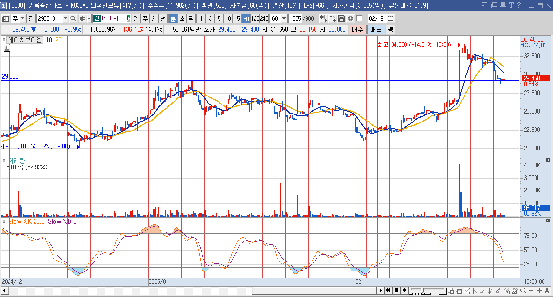Toggle the D checkbox near date field
553x297 pixels.
point(359,18)
